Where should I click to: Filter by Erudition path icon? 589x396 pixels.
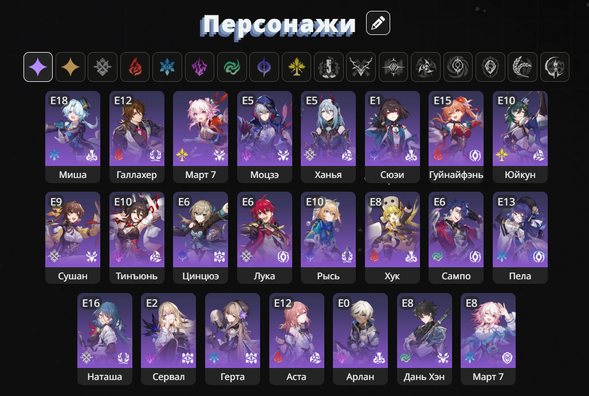(393, 67)
